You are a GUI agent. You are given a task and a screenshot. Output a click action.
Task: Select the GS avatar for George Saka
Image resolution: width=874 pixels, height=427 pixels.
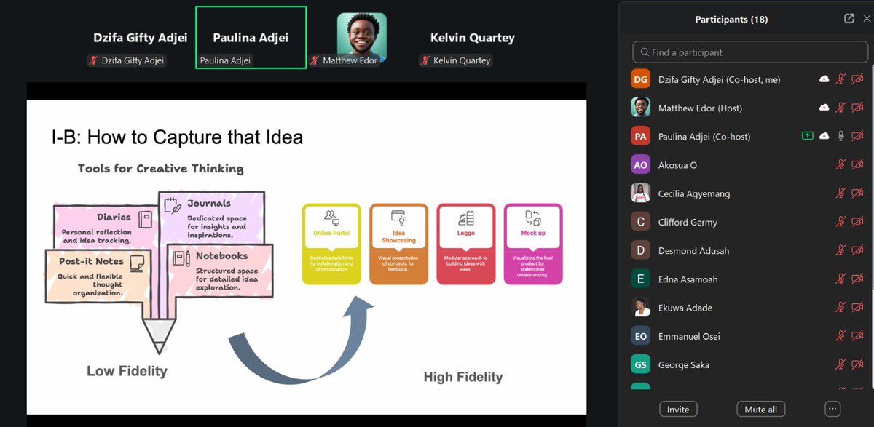pos(640,364)
